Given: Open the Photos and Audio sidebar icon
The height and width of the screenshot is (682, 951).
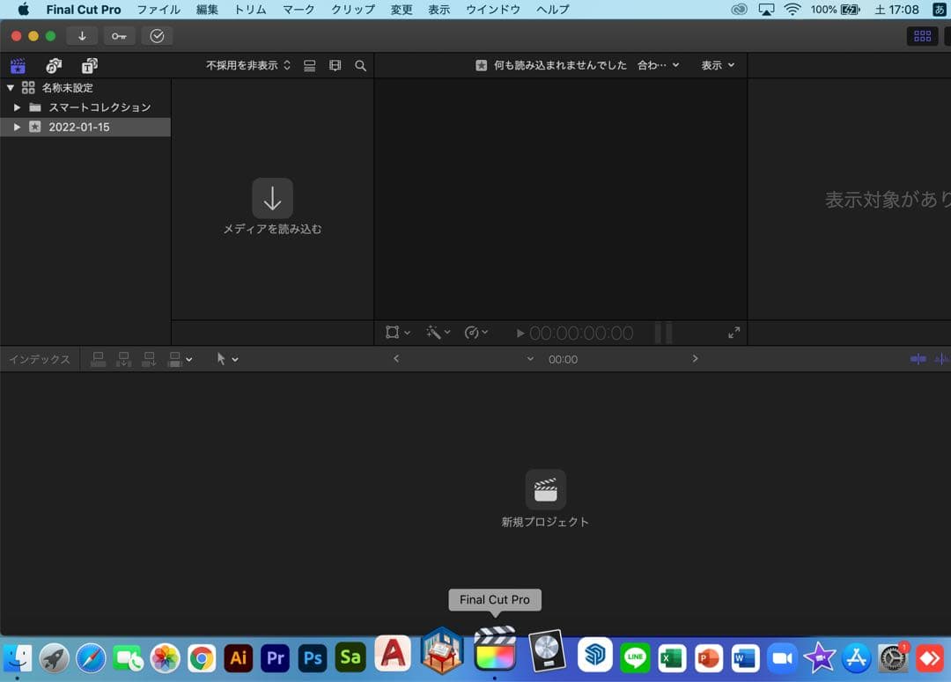Looking at the screenshot, I should (x=54, y=65).
